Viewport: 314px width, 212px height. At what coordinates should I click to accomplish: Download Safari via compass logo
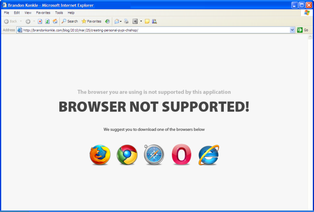point(154,155)
